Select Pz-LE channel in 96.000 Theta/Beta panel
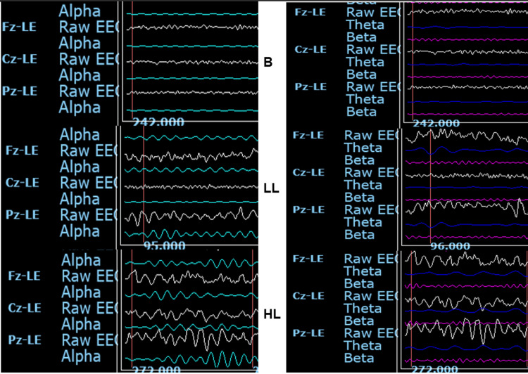Image resolution: width=528 pixels, height=374 pixels. click(308, 210)
